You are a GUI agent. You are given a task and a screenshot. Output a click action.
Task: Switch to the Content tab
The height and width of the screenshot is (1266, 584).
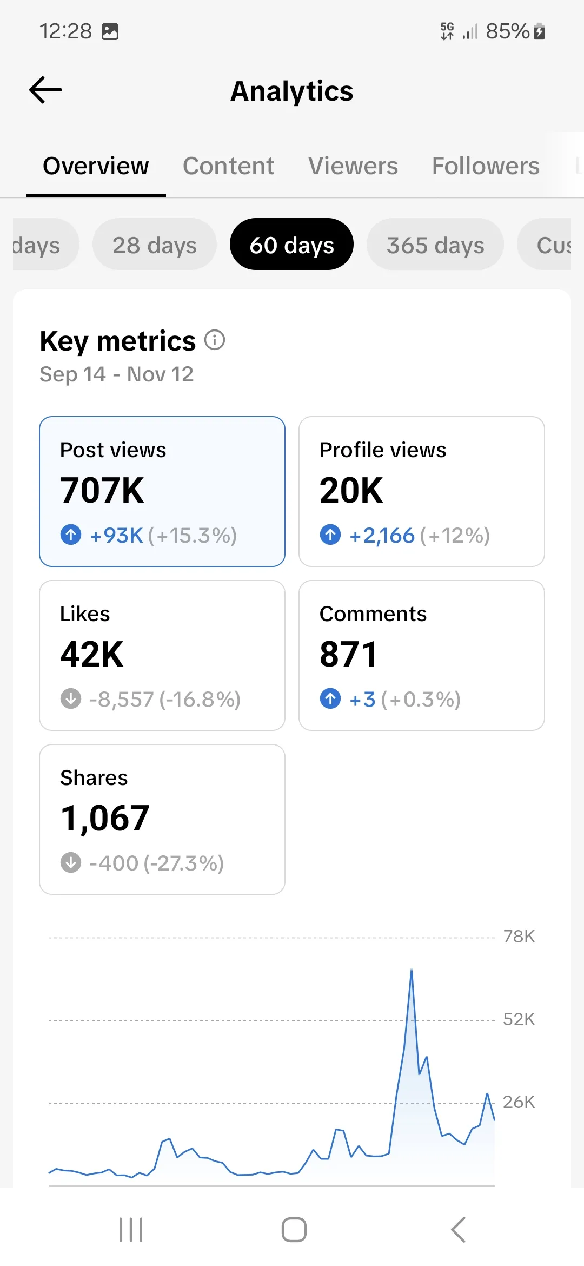[x=228, y=166]
